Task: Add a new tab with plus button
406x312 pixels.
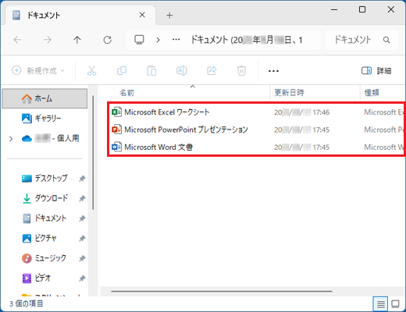Action: pos(169,16)
